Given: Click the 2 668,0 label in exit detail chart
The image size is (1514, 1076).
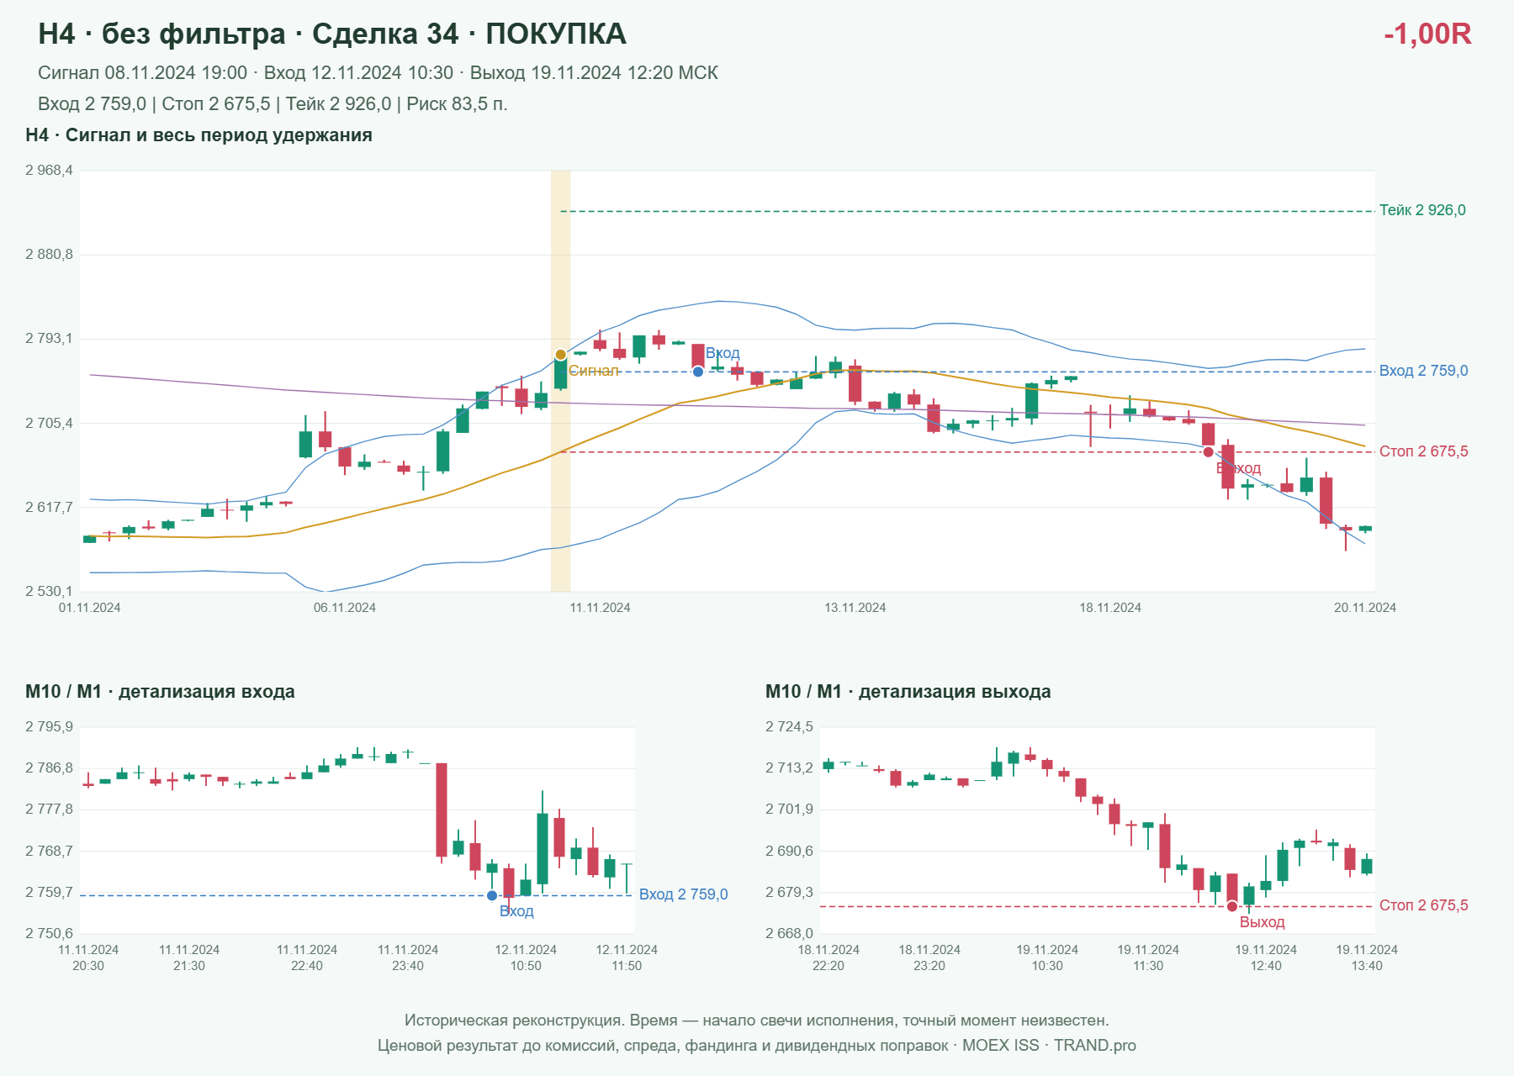Looking at the screenshot, I should (x=789, y=933).
